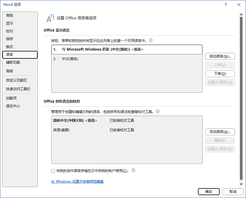
Task: Click the 取消 button
Action: 233,192
